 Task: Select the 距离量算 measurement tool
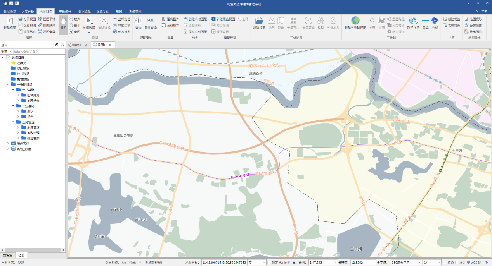click(170, 19)
